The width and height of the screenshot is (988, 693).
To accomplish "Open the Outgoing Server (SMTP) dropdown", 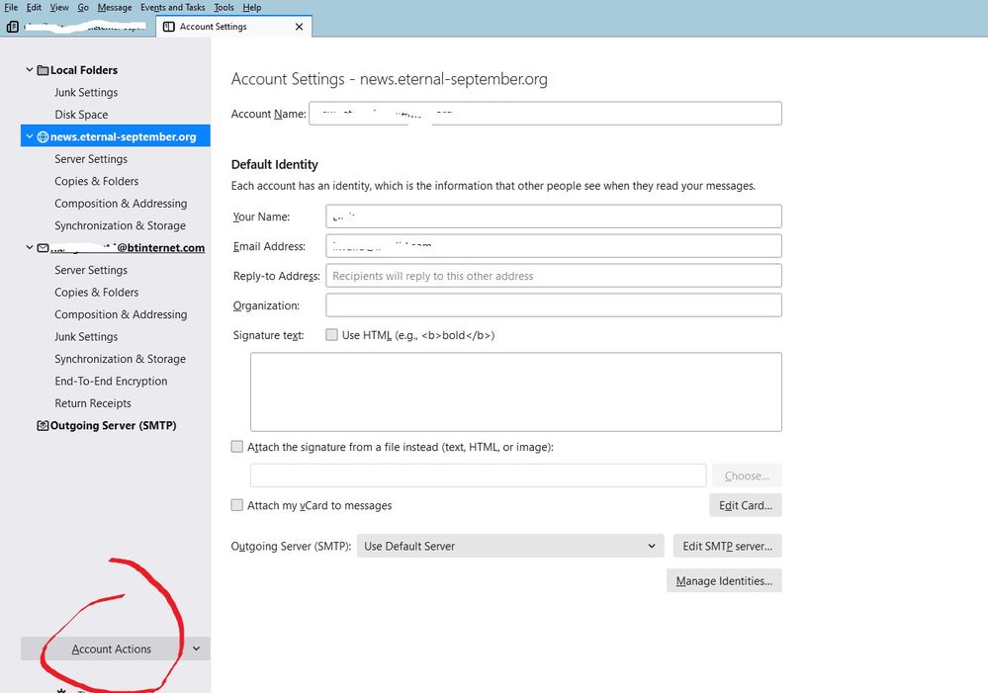I will coord(509,546).
